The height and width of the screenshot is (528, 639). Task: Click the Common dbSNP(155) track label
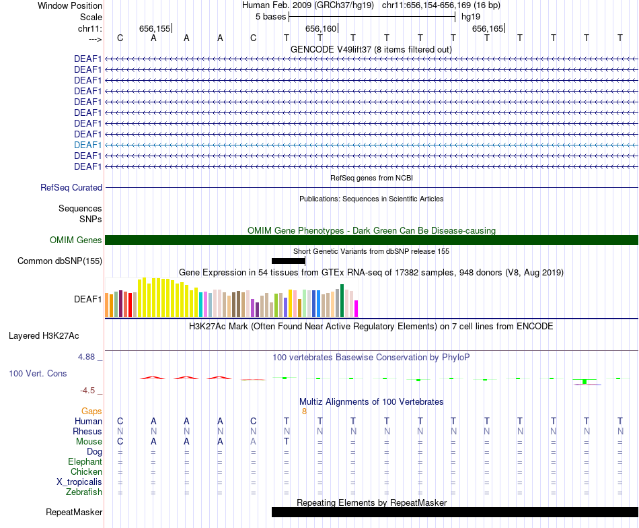60,261
